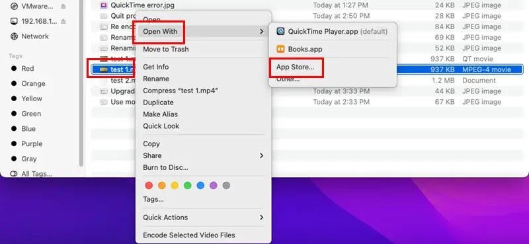The height and width of the screenshot is (244, 529).
Task: Click the sidebar vertical scrollbar
Action: (x=81, y=83)
